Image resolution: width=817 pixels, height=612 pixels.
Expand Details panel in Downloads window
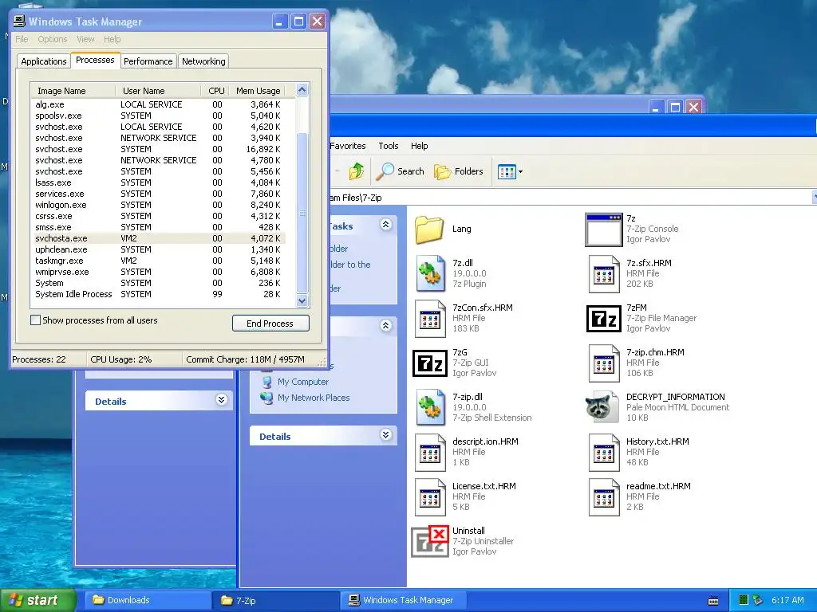222,400
